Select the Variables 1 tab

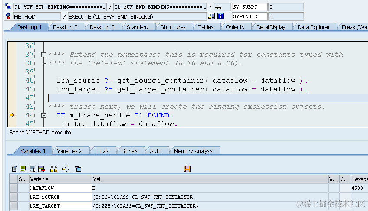33,151
